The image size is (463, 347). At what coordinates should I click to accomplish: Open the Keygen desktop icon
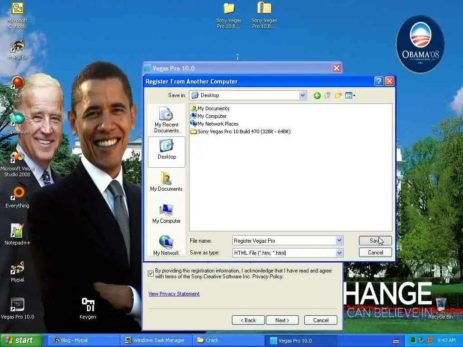coord(88,309)
